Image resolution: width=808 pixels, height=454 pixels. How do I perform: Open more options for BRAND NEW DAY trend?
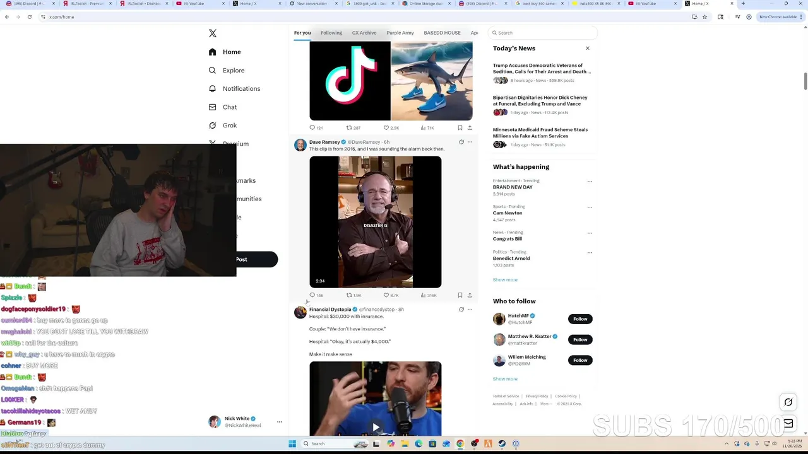[590, 182]
